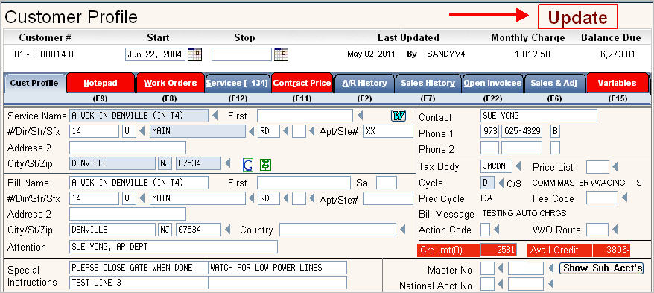654x293 pixels.
Task: Click the service Address 2 field
Action: [x=127, y=148]
